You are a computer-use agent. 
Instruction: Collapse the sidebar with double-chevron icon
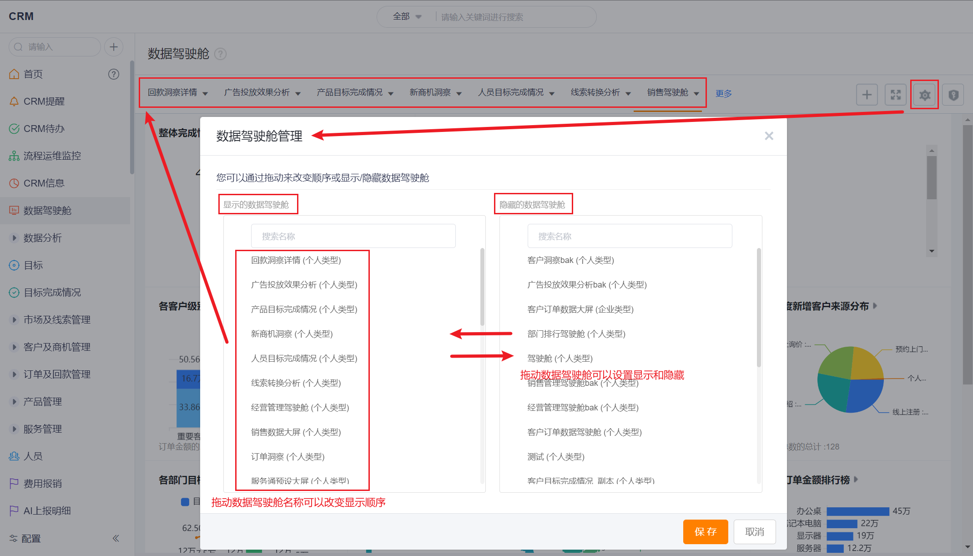pos(116,538)
